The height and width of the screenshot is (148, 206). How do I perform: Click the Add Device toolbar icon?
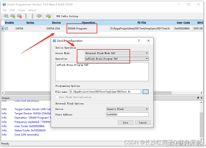click(13, 16)
